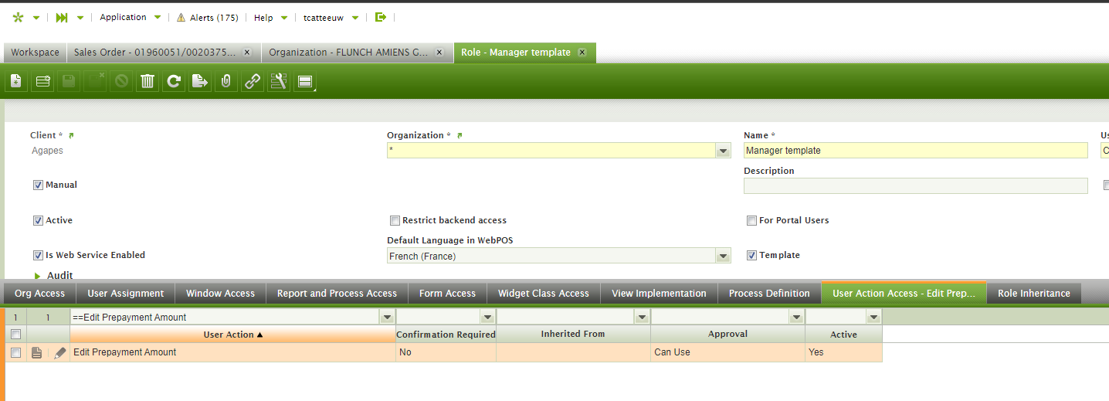Open Approval filter dropdown
Viewport: 1109px width, 401px height.
coord(795,317)
